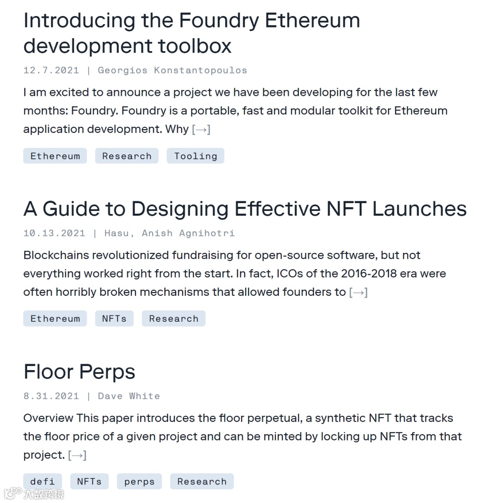Select the defi tag
493x503 pixels.
[42, 482]
